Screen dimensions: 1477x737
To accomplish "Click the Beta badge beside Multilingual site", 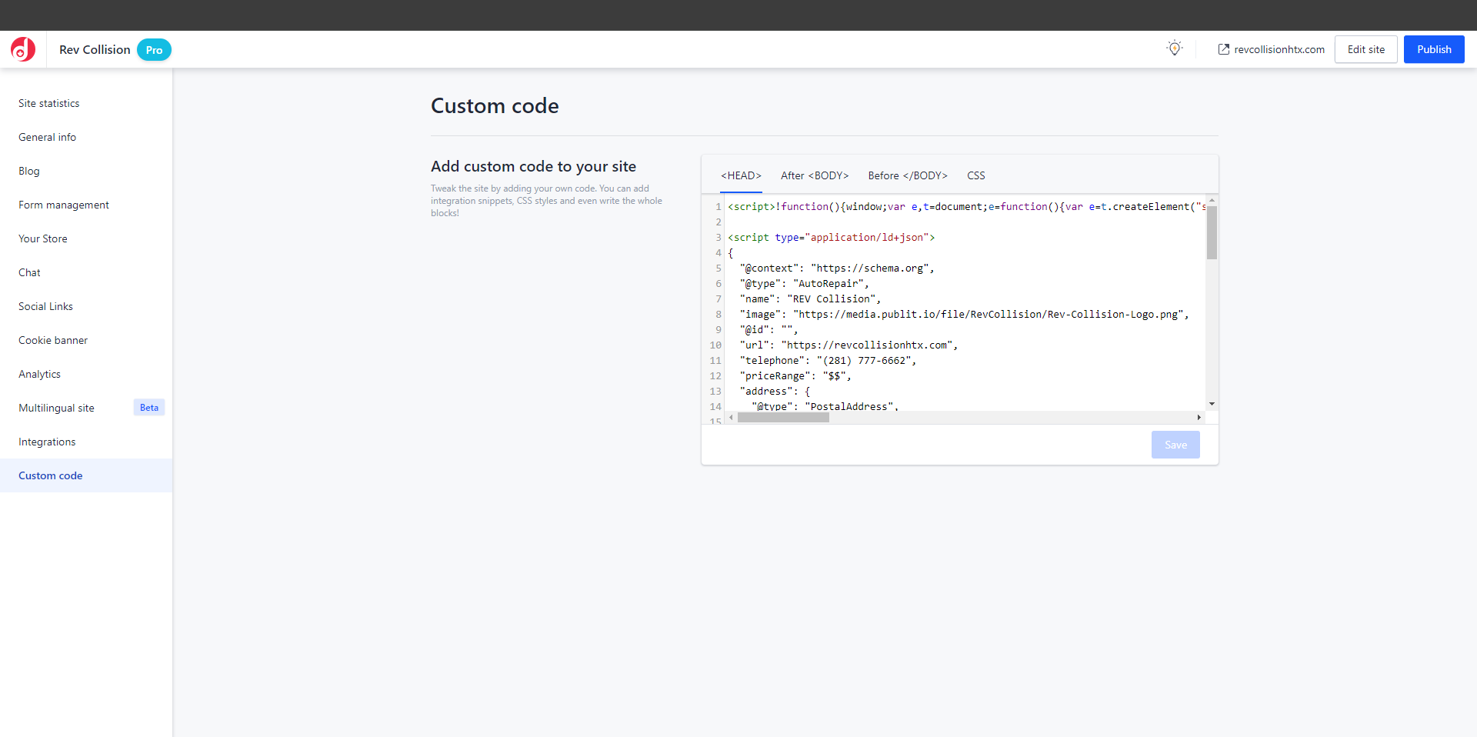I will point(149,408).
